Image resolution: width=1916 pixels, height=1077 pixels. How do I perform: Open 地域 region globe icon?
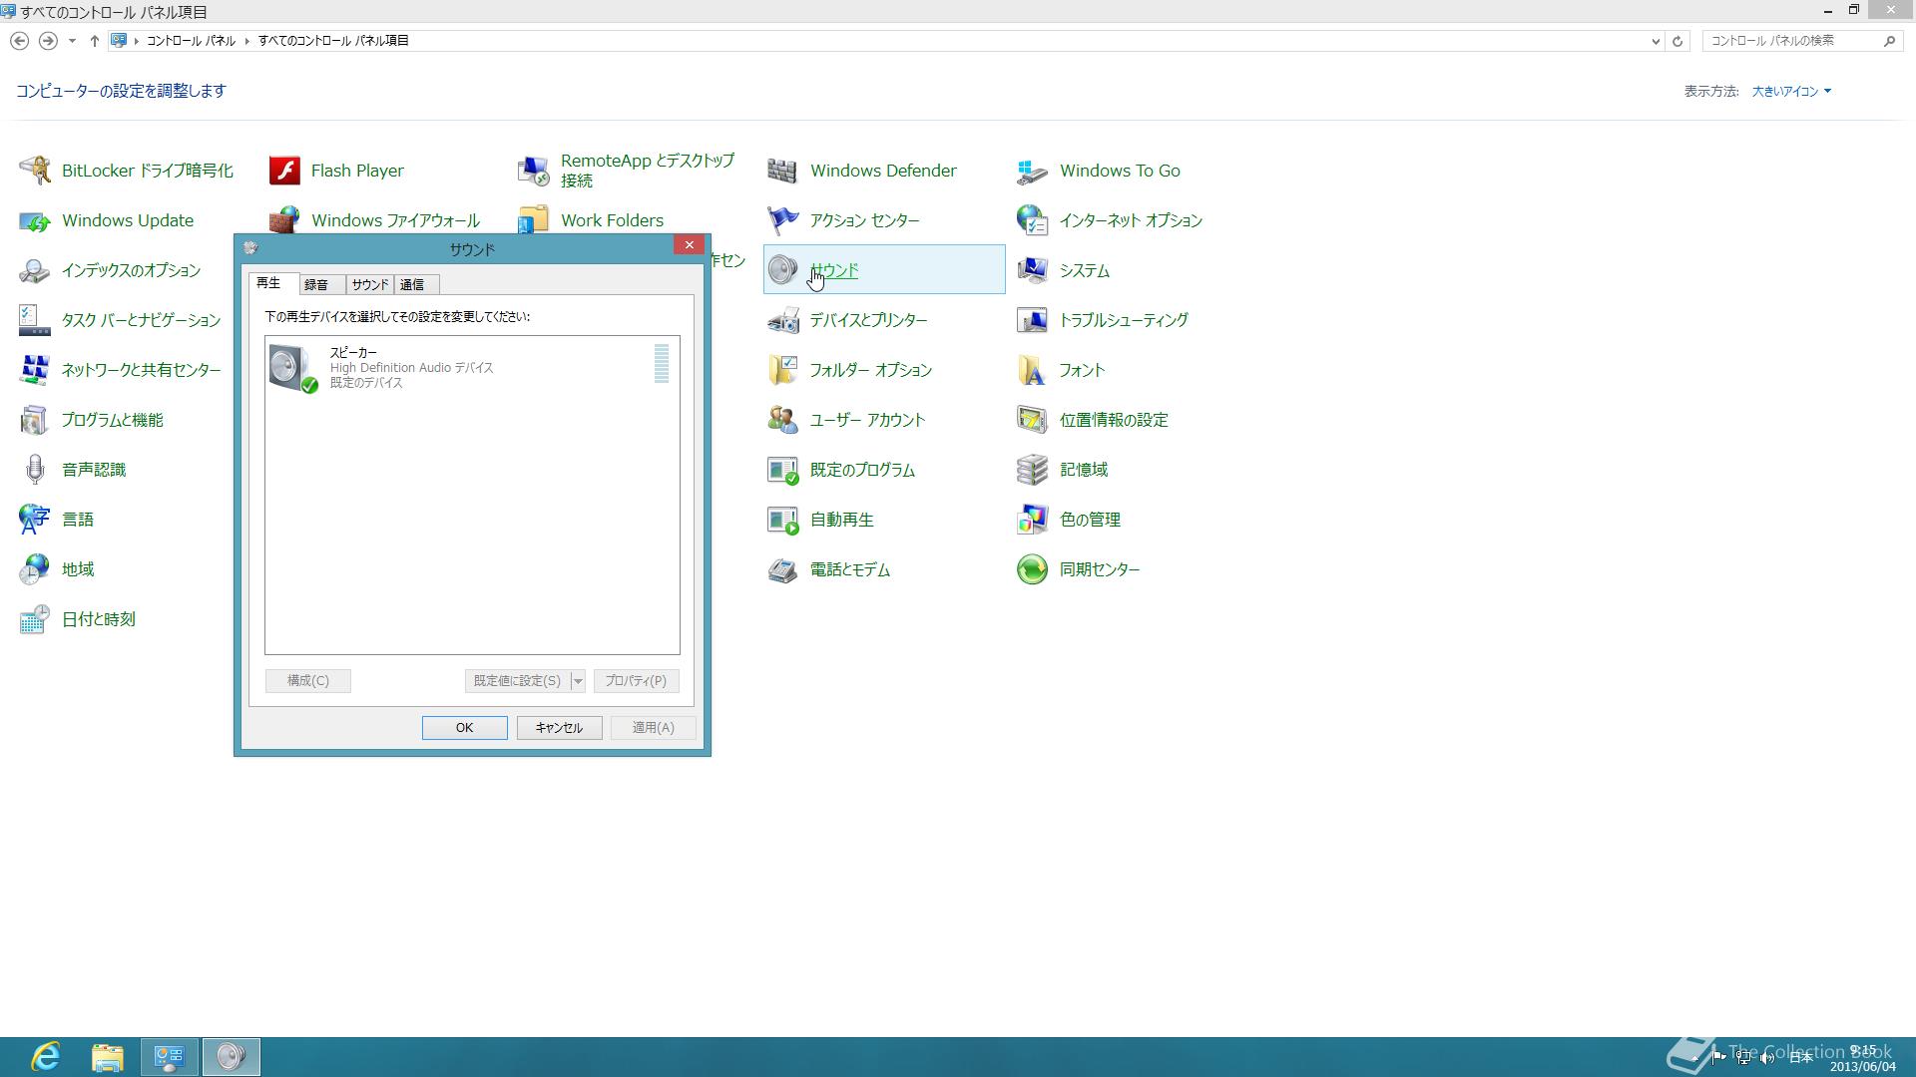35,569
